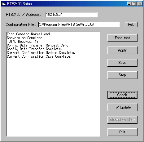Image resolution: width=144 pixels, height=142 pixels.
Task: Click 'TOTAL Records: 19' log line
Action: 23,42
